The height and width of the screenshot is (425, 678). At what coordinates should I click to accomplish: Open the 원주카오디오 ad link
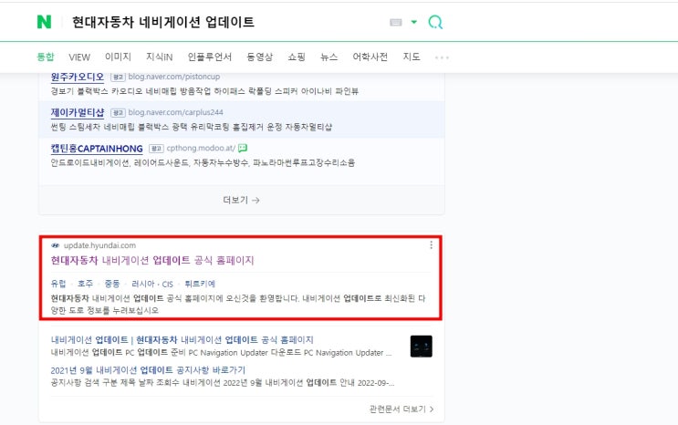point(78,77)
